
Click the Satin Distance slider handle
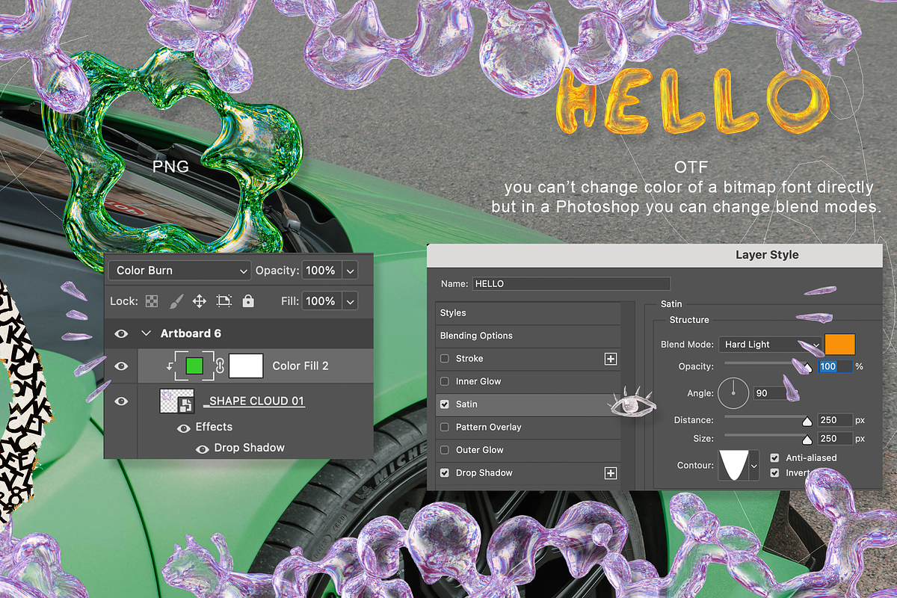pos(807,422)
